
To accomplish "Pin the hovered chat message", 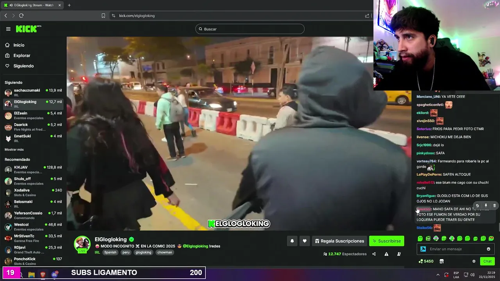I will [x=486, y=206].
